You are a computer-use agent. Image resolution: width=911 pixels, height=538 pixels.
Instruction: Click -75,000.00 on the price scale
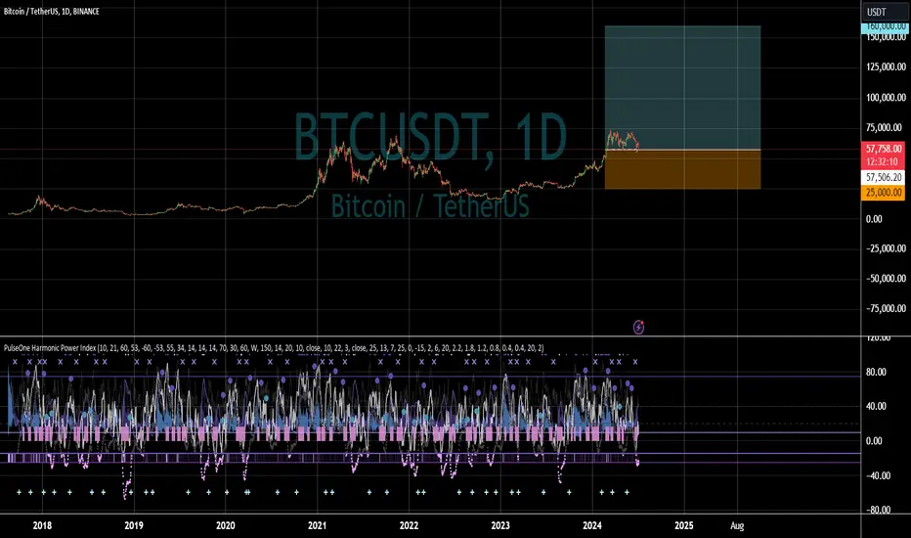885,308
